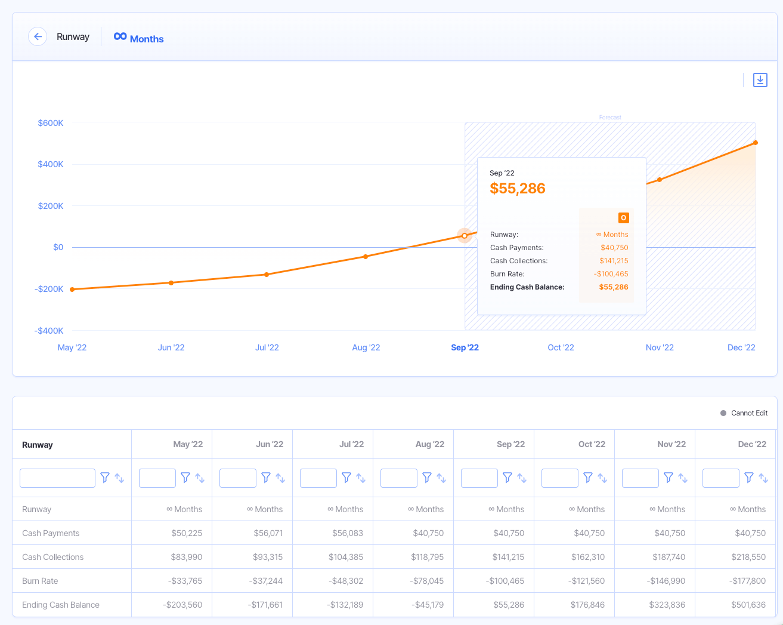This screenshot has height=625, width=783.
Task: Click the filter funnel under Oct '22
Action: coord(587,478)
